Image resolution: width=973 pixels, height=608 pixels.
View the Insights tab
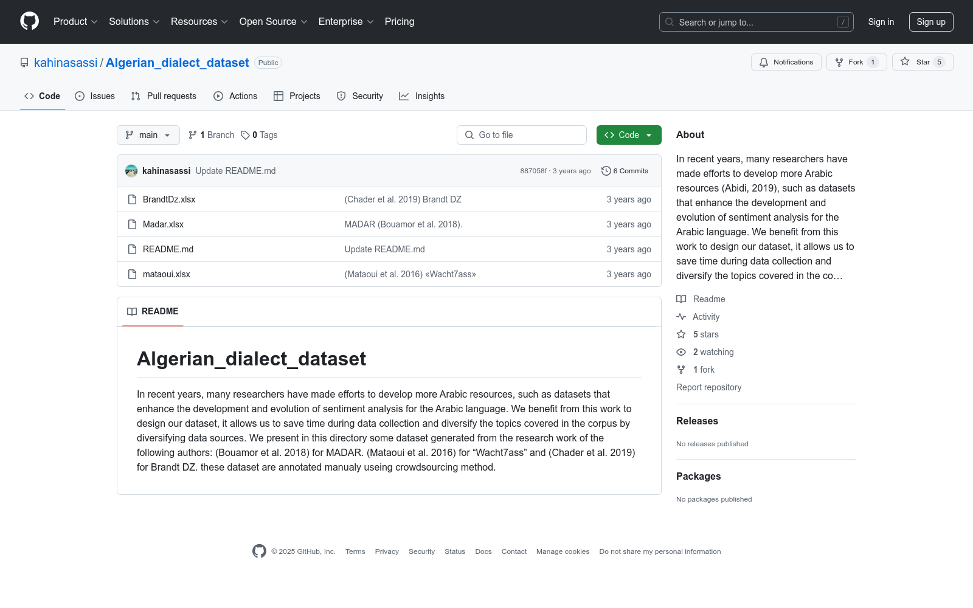click(x=422, y=96)
